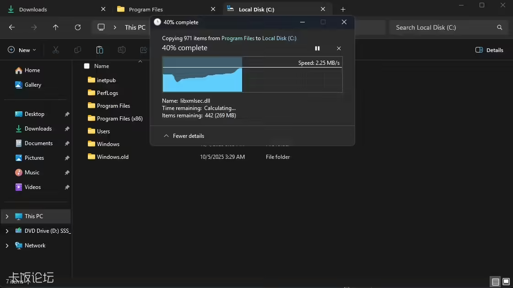Expand the This PC tree node
Image resolution: width=513 pixels, height=288 pixels.
(x=7, y=216)
